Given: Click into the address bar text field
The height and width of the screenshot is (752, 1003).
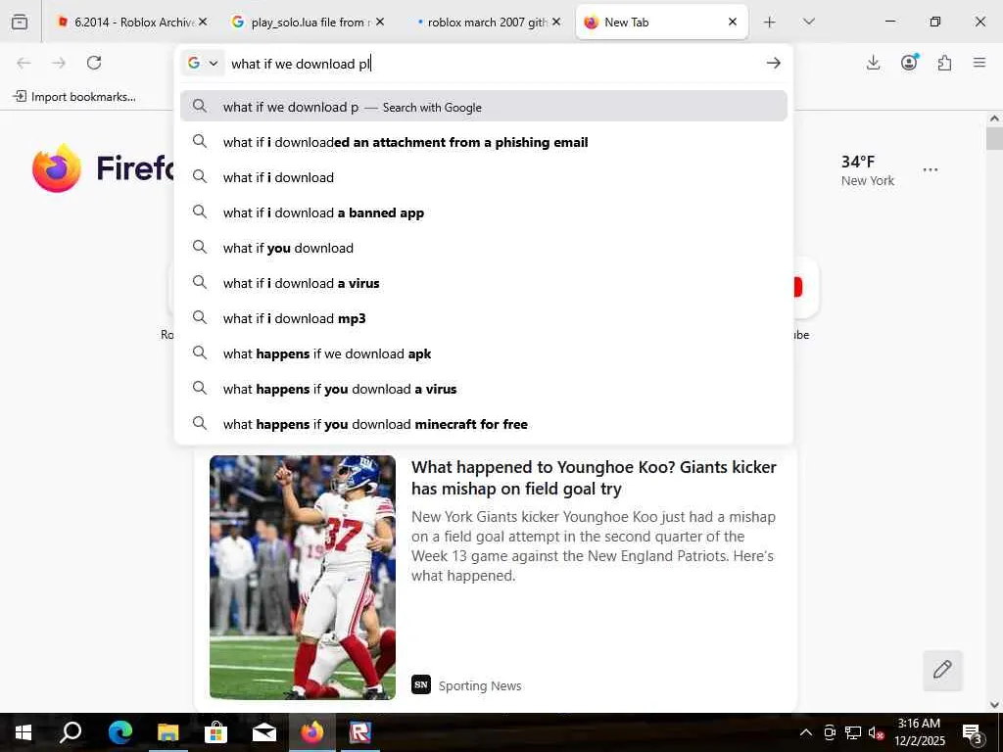Looking at the screenshot, I should click(x=493, y=64).
